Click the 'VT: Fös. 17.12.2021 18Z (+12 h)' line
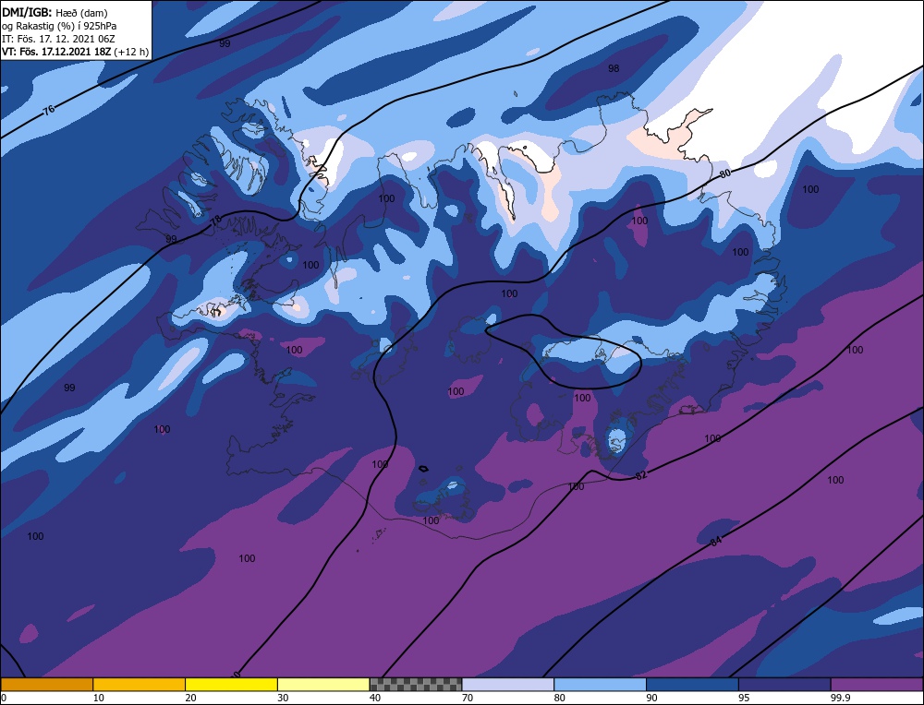 click(x=76, y=52)
